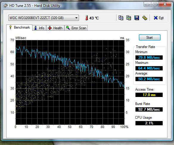Screen dimensions: 174x145
Task: Open the options tools icon
Action: (145, 18)
